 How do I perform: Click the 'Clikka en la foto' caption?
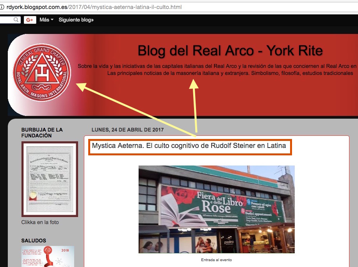40,222
